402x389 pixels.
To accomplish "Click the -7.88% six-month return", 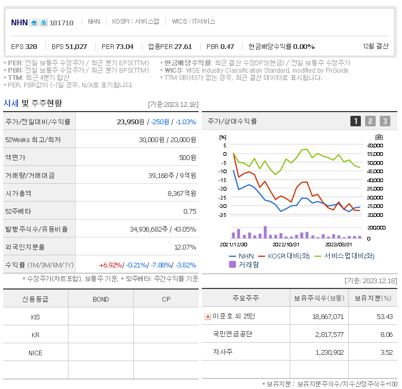I will 161,265.
